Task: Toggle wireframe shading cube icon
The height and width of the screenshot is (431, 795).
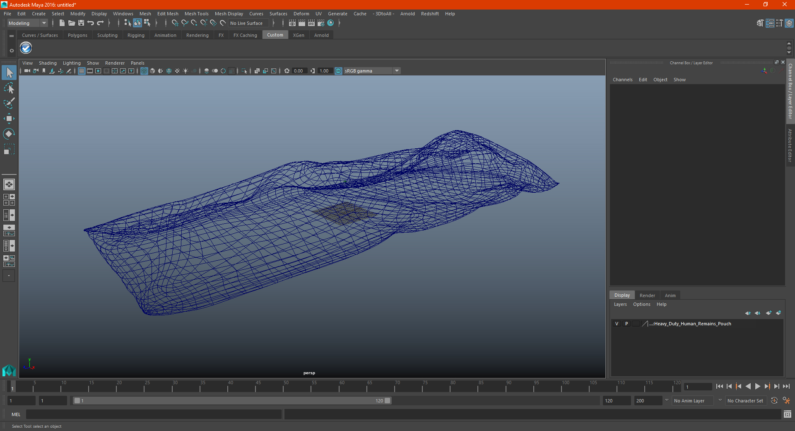Action: (144, 71)
